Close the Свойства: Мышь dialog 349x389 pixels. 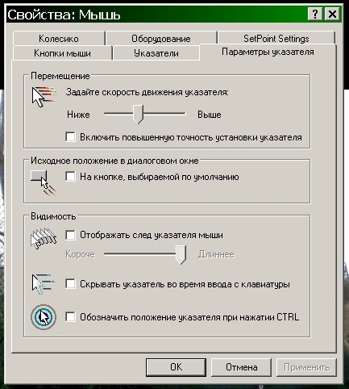[x=332, y=14]
